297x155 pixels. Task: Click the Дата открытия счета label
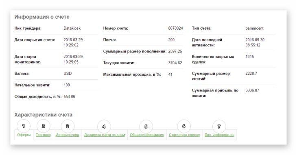(35, 40)
